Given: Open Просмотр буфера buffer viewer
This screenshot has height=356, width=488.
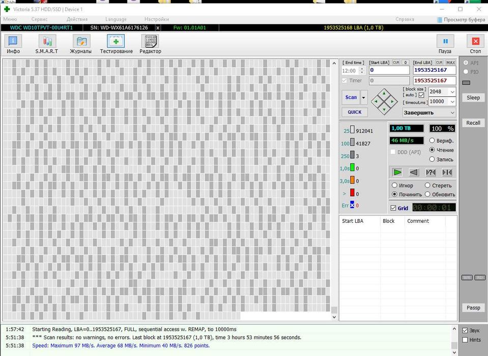Looking at the screenshot, I should pos(461,20).
